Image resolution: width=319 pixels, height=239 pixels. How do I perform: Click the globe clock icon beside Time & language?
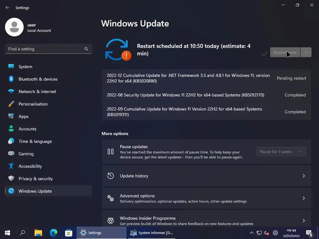[x=11, y=141]
